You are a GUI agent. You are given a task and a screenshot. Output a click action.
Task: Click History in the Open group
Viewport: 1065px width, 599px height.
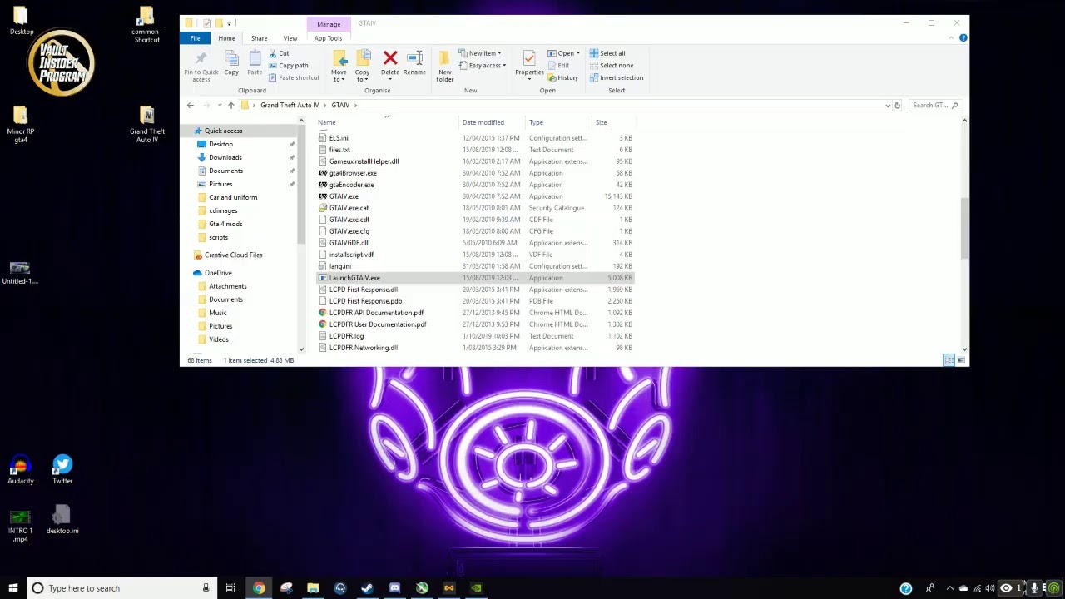pyautogui.click(x=562, y=77)
